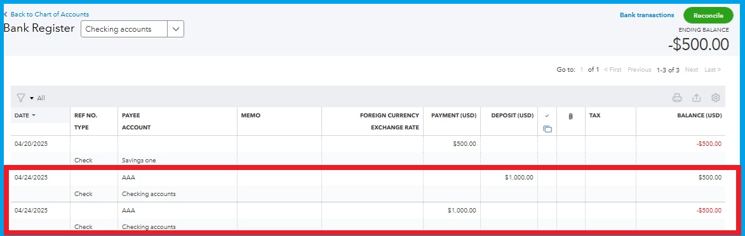
Task: Click the attachment paperclip column icon
Action: click(570, 116)
